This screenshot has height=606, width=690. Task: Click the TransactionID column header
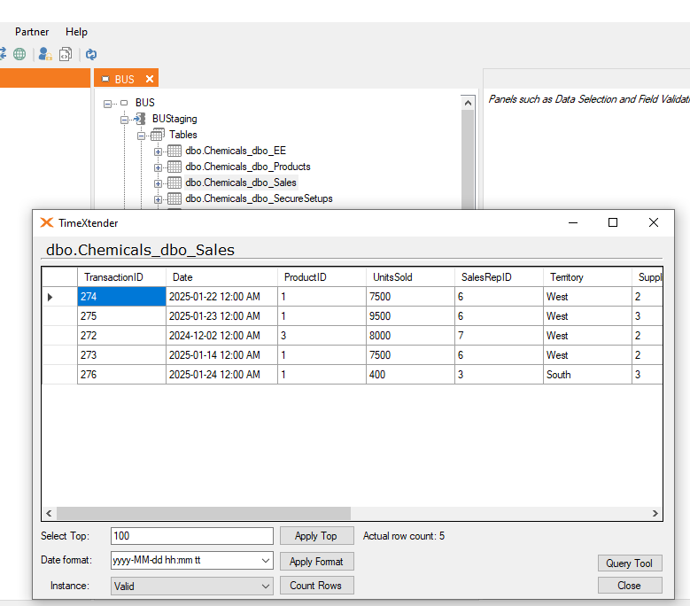[121, 277]
